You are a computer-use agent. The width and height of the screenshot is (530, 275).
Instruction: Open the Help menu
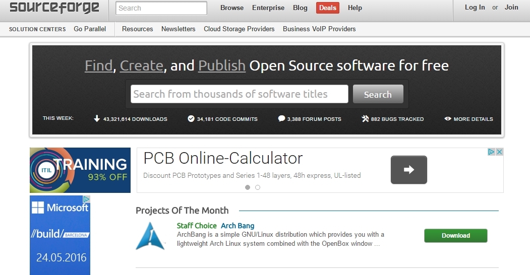(x=355, y=8)
